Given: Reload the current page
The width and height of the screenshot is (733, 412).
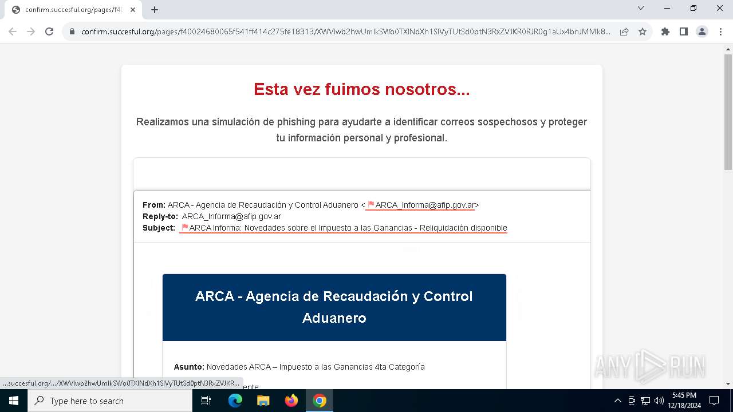Looking at the screenshot, I should pos(49,31).
